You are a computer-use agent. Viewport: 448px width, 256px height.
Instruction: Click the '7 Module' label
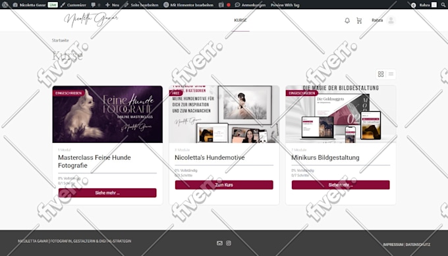[299, 150]
